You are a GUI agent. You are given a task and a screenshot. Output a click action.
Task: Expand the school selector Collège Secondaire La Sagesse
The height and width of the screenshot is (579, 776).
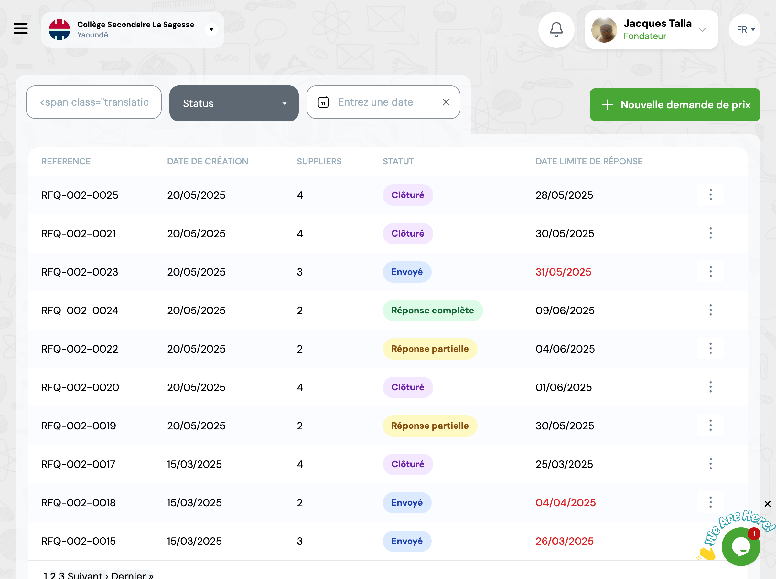point(211,30)
